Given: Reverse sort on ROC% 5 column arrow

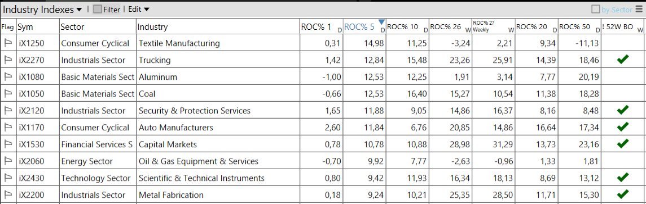Looking at the screenshot, I should [x=381, y=22].
